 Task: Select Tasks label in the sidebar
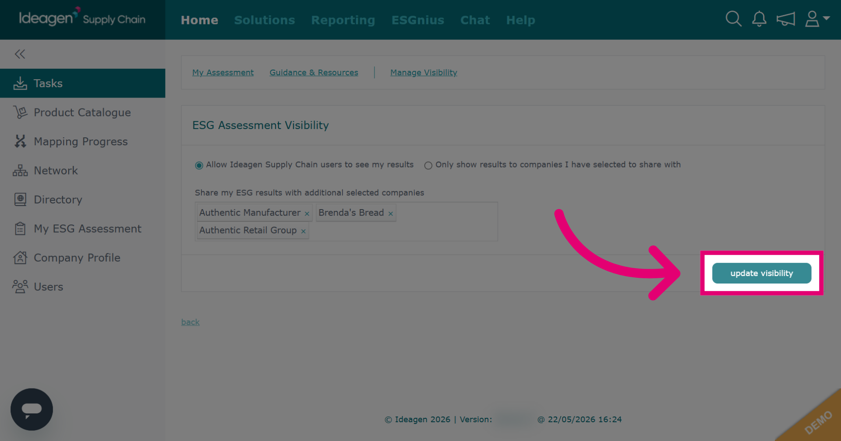pos(48,83)
